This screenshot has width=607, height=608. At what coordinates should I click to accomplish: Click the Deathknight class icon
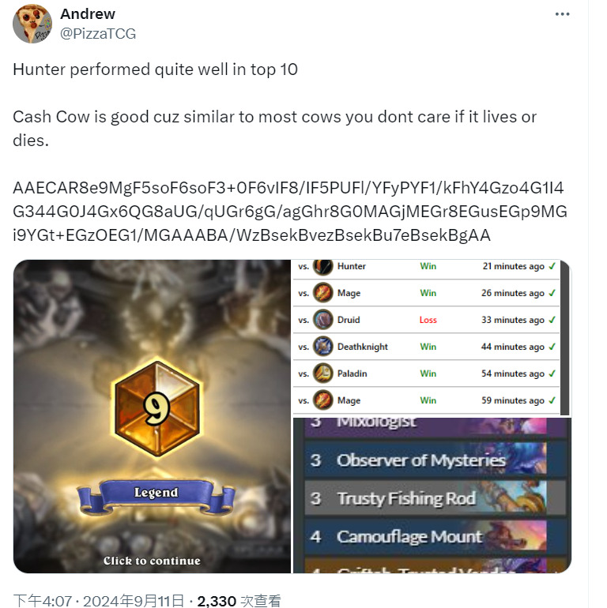tap(323, 347)
